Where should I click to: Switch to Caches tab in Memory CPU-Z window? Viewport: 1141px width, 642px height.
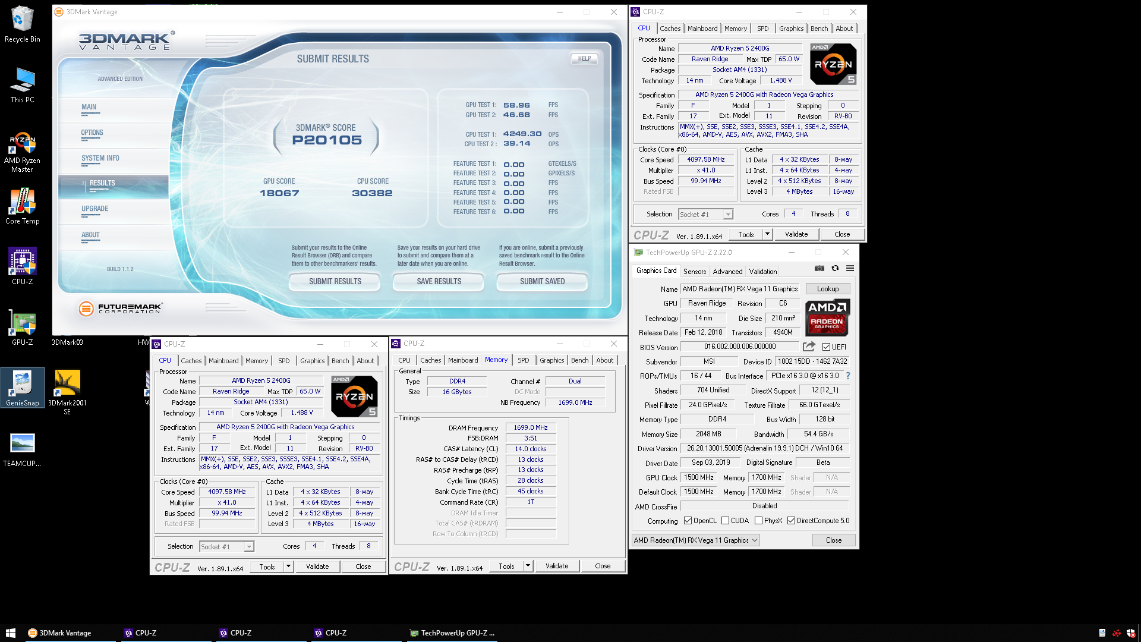[430, 360]
